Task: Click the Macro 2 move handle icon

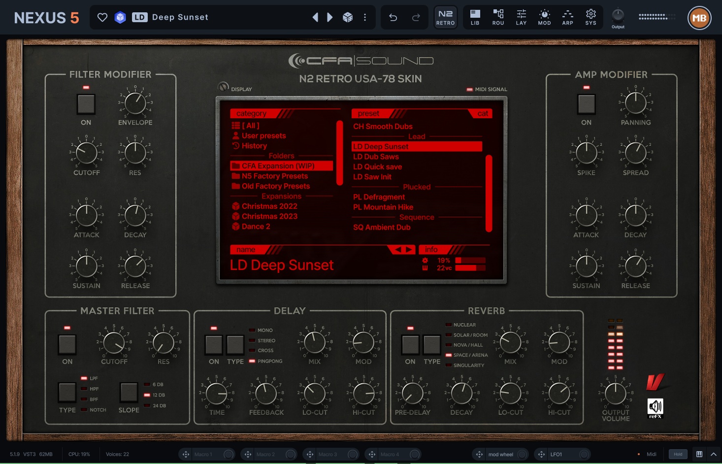Action: (248, 454)
